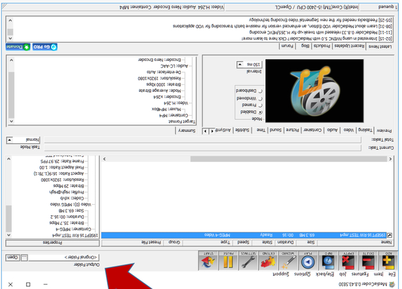402x289 pixels.
Task: Open the Support menu
Action: point(281,274)
